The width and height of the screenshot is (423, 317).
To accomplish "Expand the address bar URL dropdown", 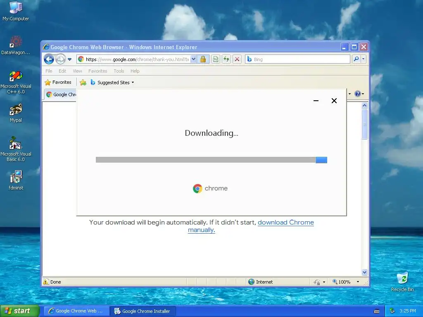I will tap(193, 59).
